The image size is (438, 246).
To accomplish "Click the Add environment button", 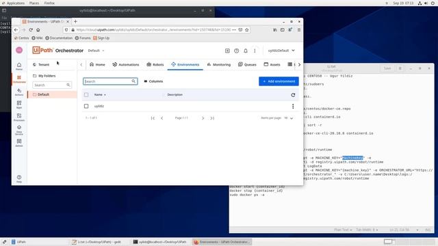I will pos(279,81).
